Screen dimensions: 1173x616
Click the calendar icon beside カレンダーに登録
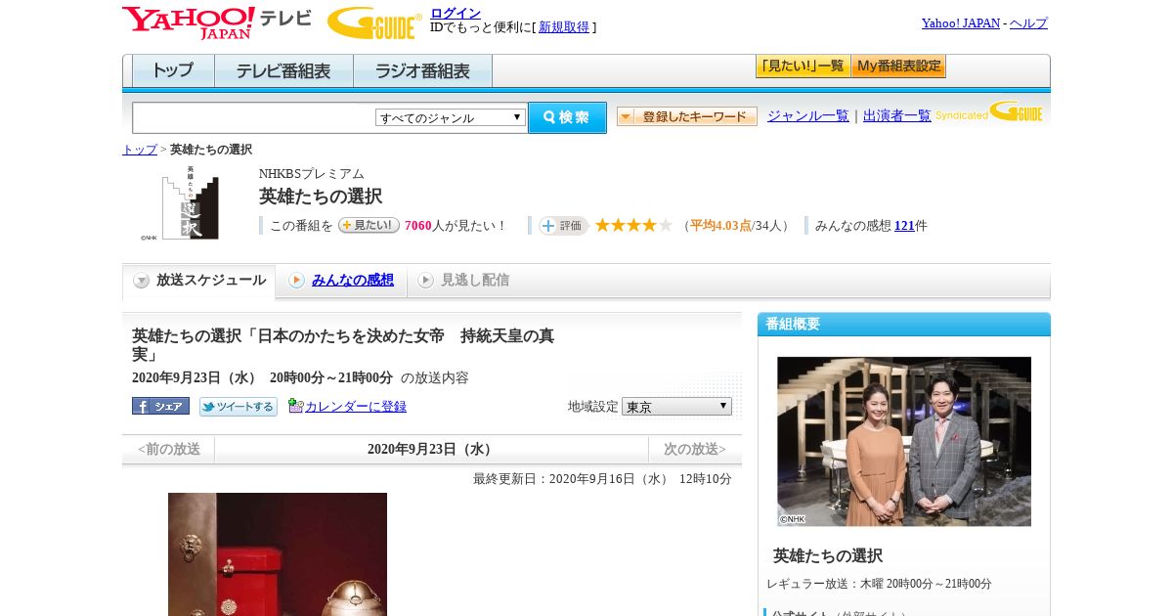[295, 406]
